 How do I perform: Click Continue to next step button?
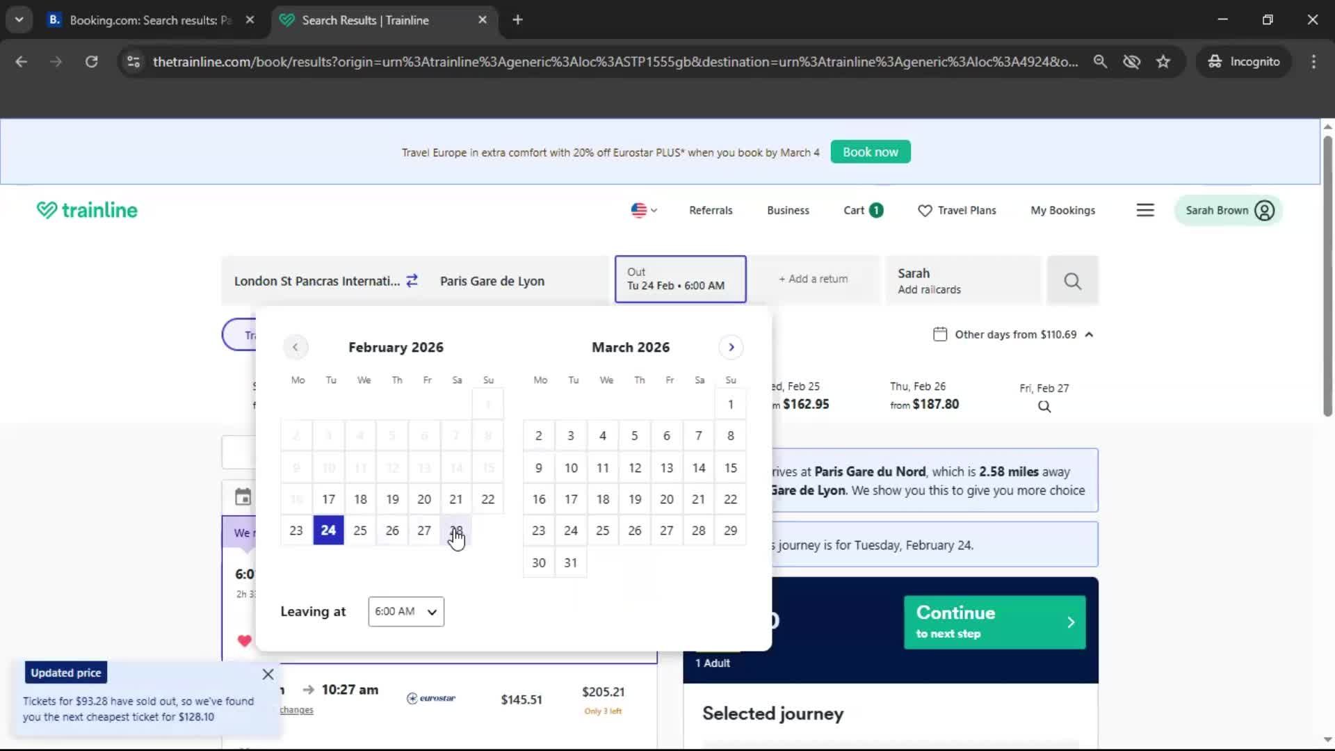click(994, 622)
